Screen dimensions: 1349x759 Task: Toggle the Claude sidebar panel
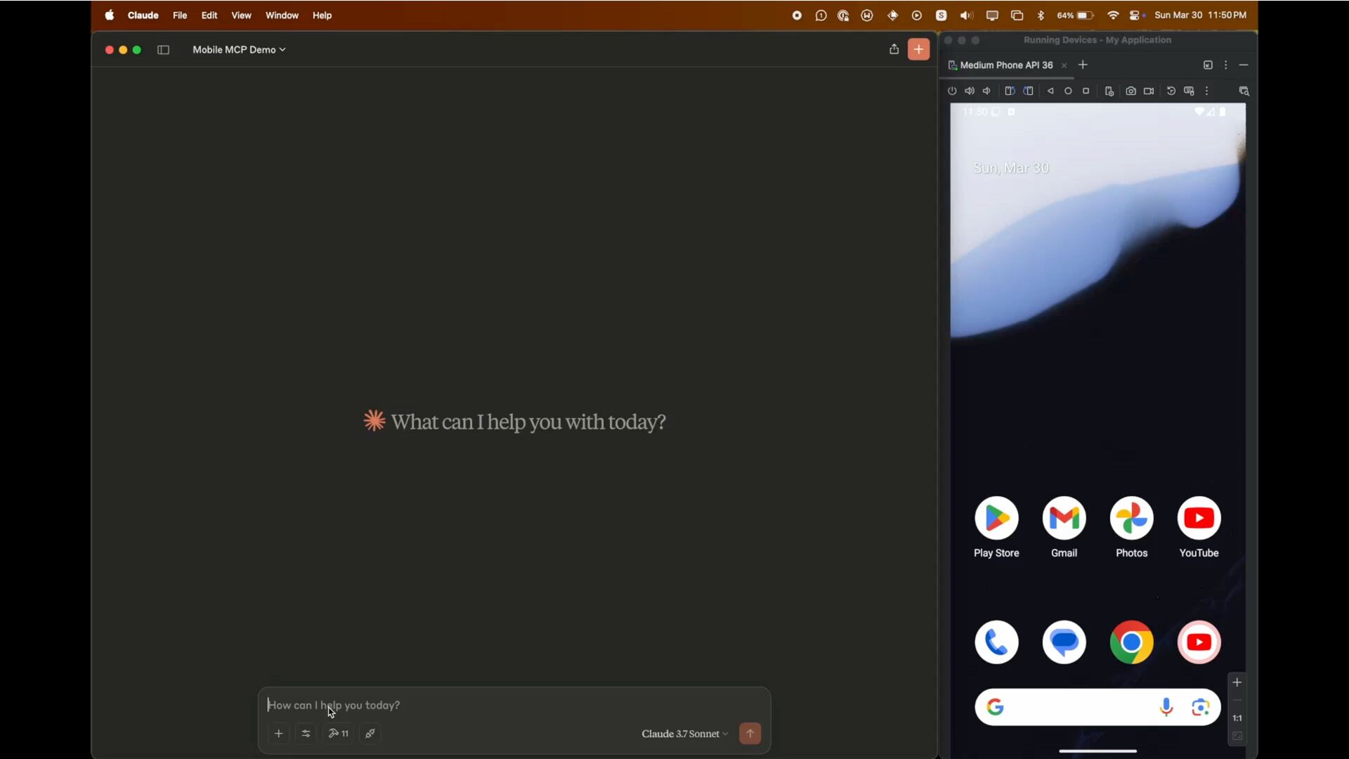click(164, 50)
